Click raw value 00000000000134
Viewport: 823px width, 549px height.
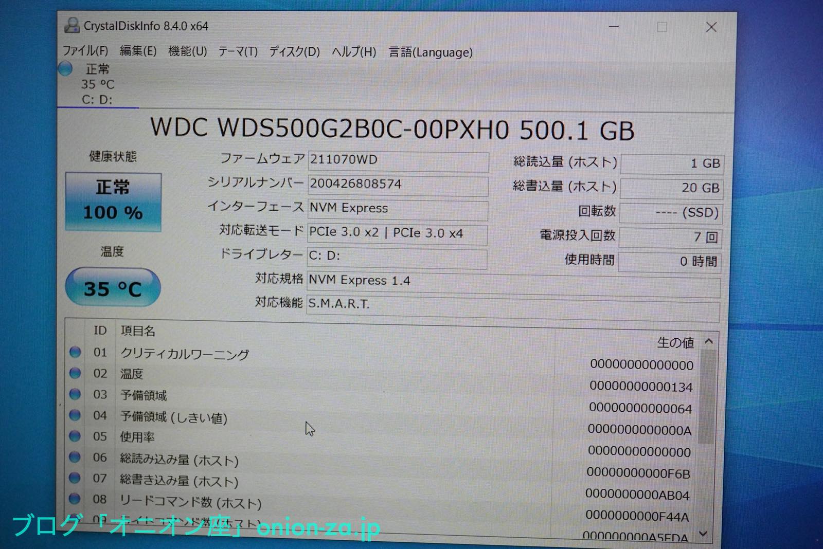point(641,387)
